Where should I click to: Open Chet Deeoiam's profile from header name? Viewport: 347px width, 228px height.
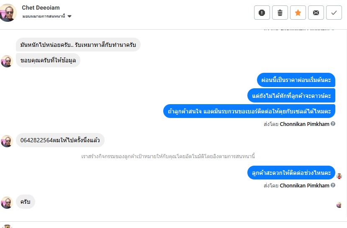click(x=41, y=8)
